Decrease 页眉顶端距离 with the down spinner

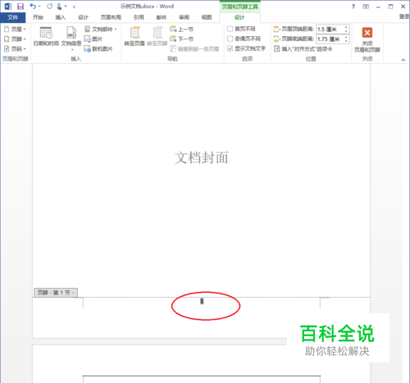coord(346,31)
